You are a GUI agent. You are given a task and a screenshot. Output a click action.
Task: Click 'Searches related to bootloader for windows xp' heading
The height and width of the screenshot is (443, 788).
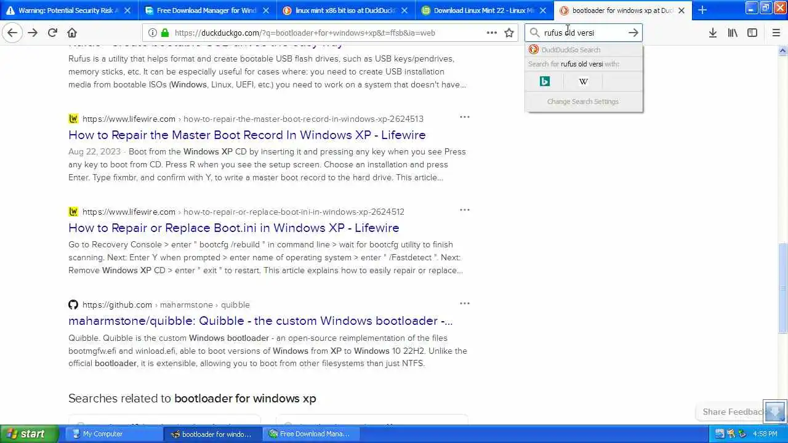[192, 398]
